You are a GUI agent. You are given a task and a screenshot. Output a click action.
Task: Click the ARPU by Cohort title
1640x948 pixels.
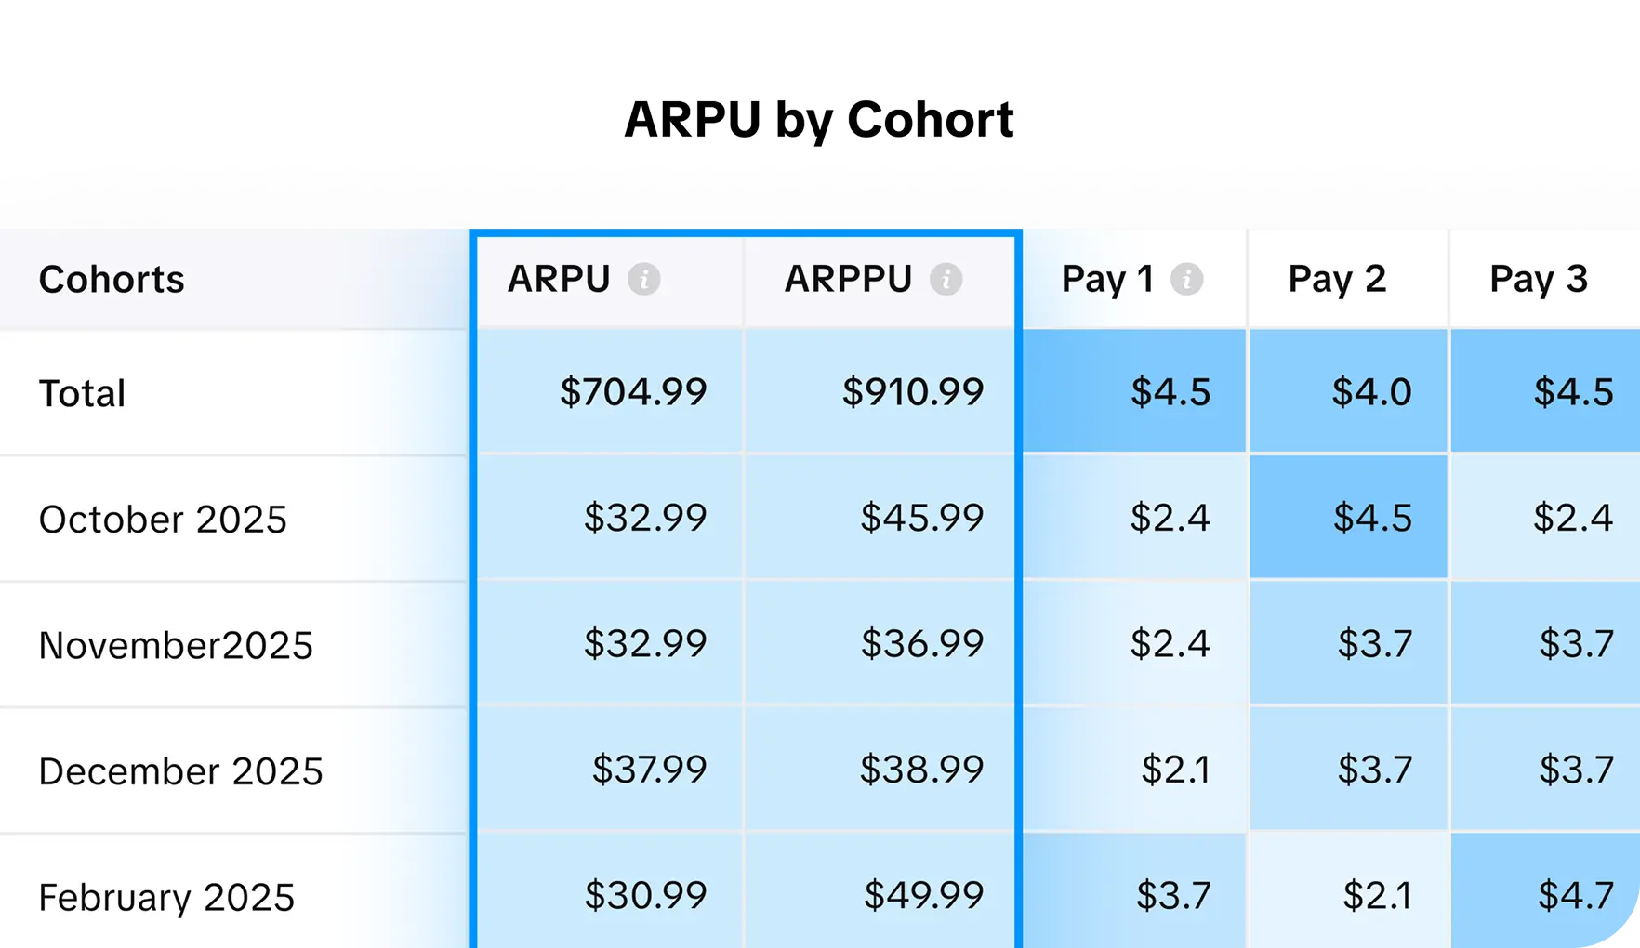tap(819, 119)
